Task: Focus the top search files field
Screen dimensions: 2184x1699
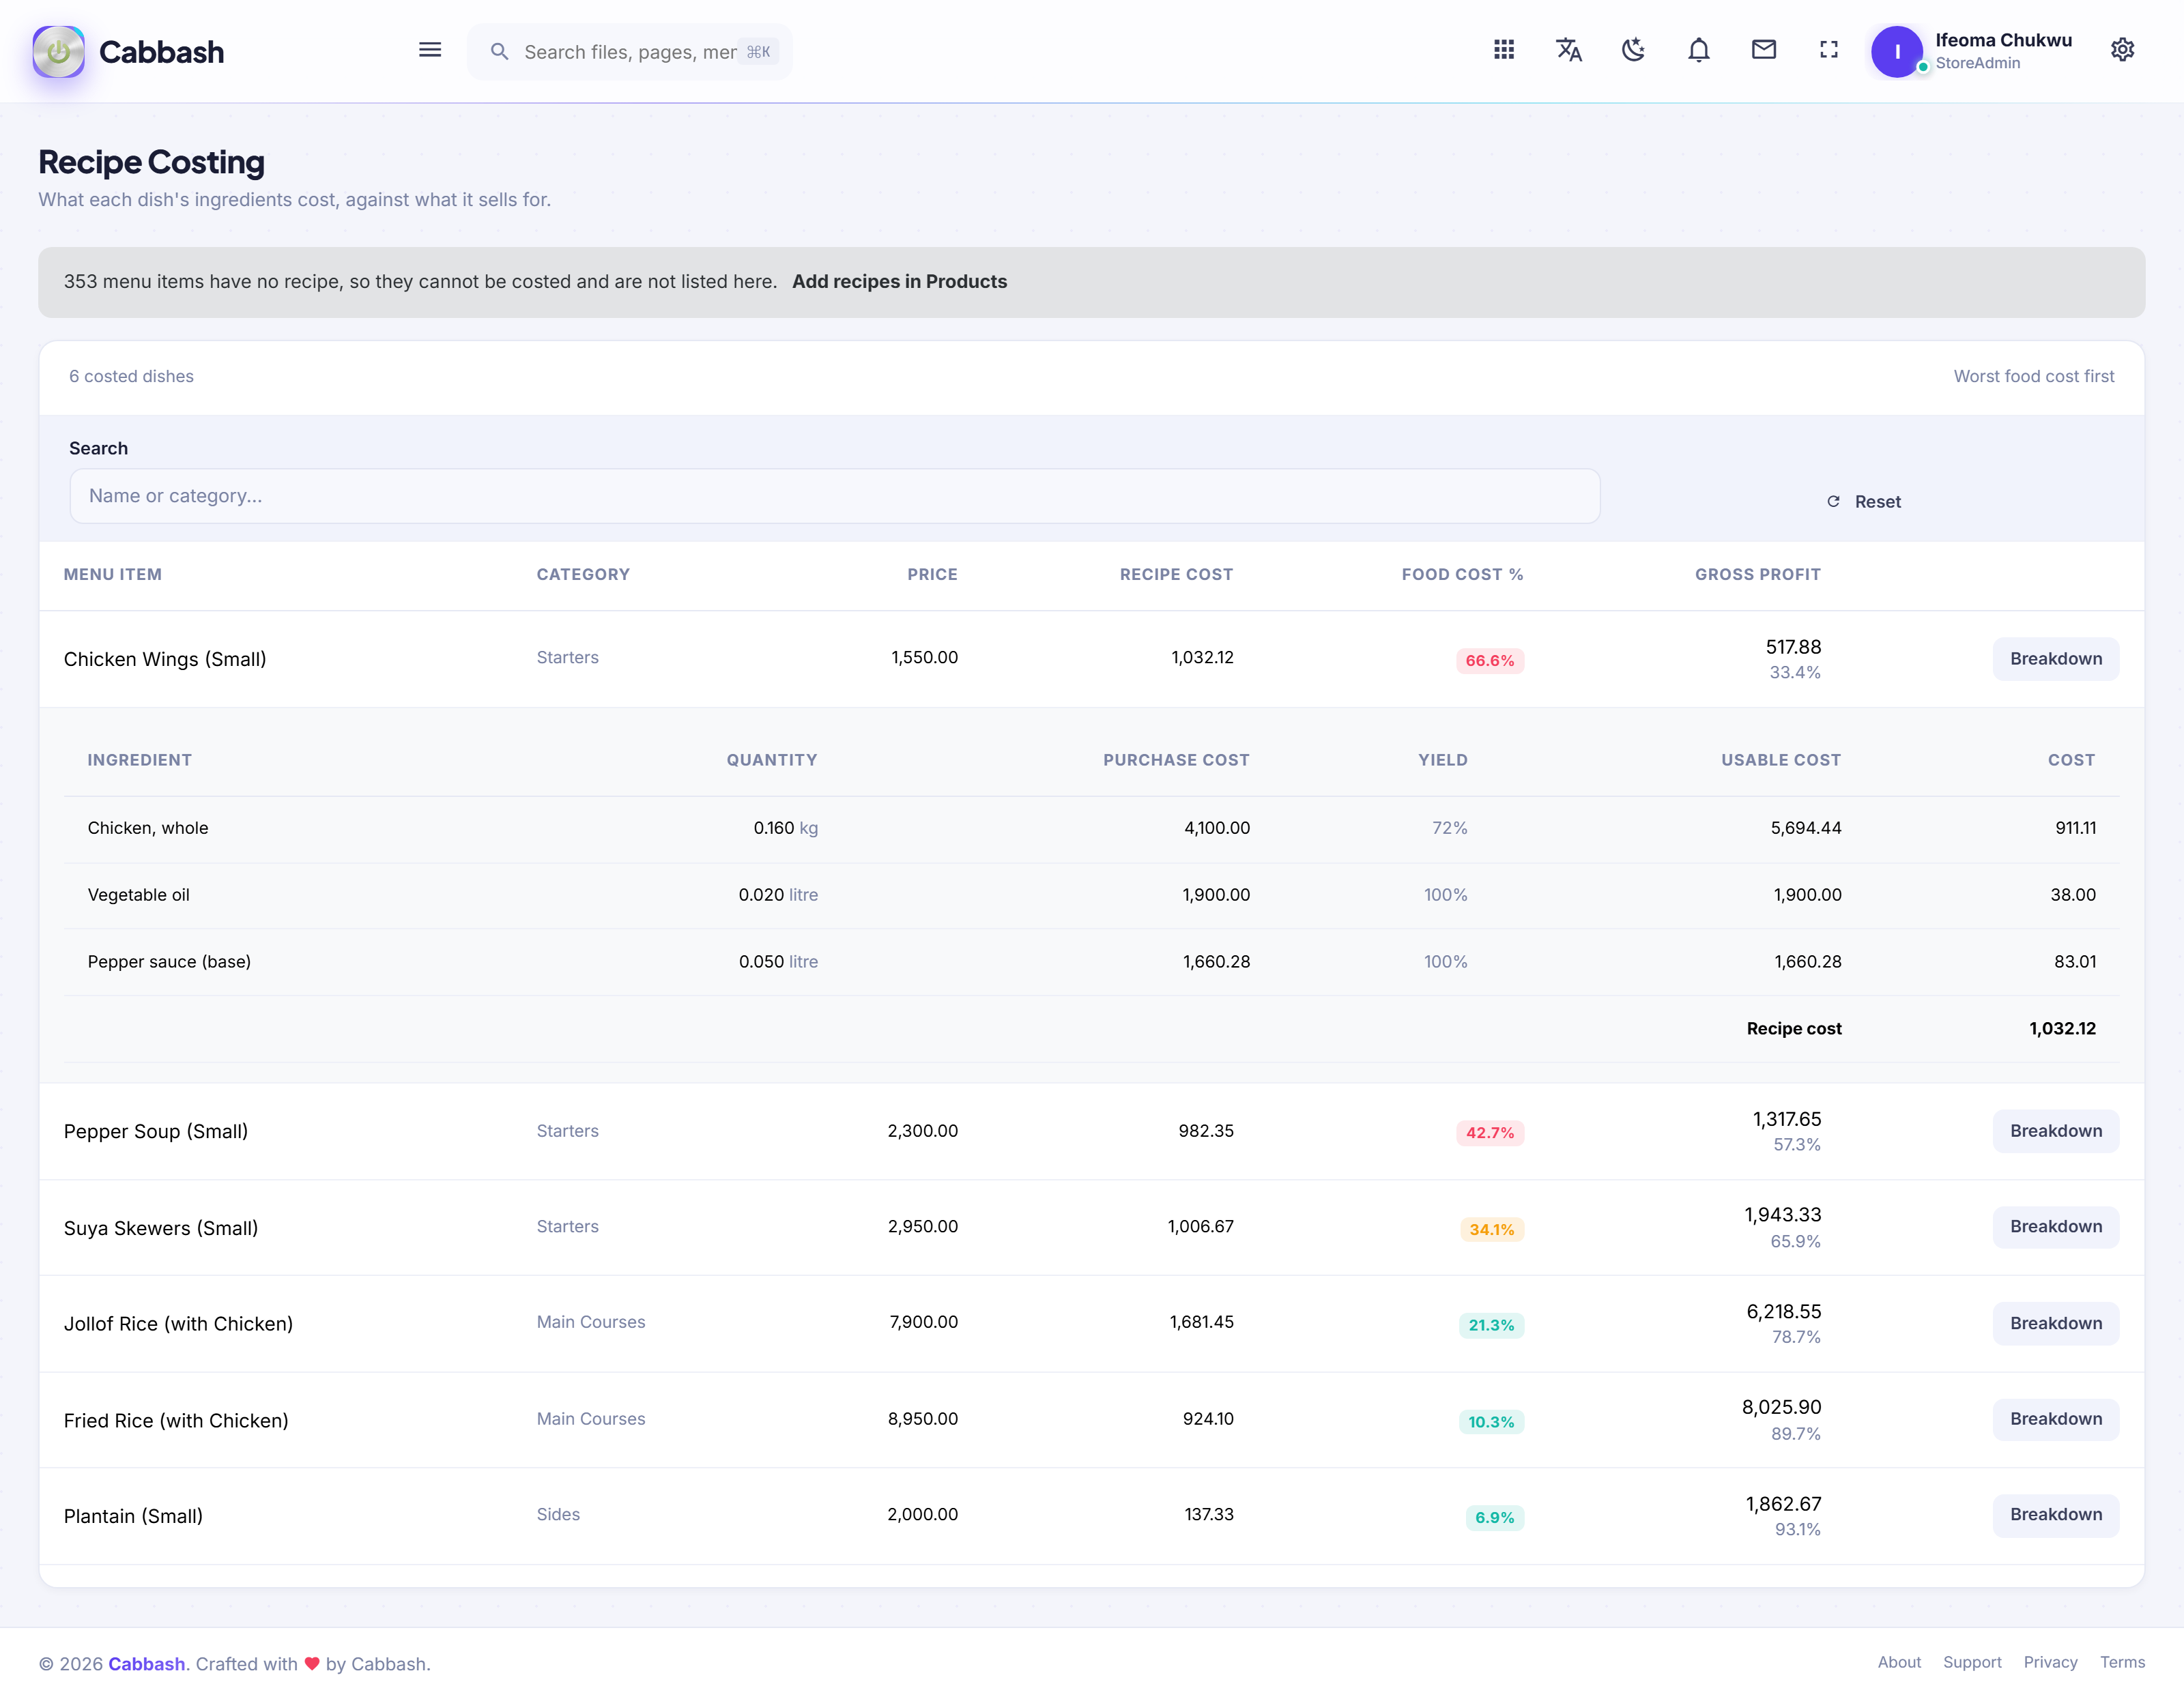Action: click(x=630, y=52)
